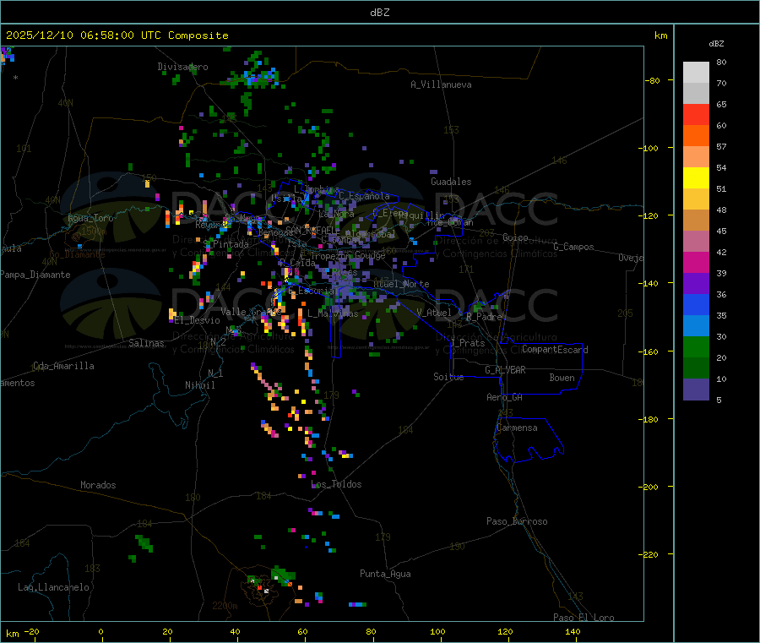Click the Morados location label
Image resolution: width=760 pixels, height=643 pixels.
tap(98, 485)
